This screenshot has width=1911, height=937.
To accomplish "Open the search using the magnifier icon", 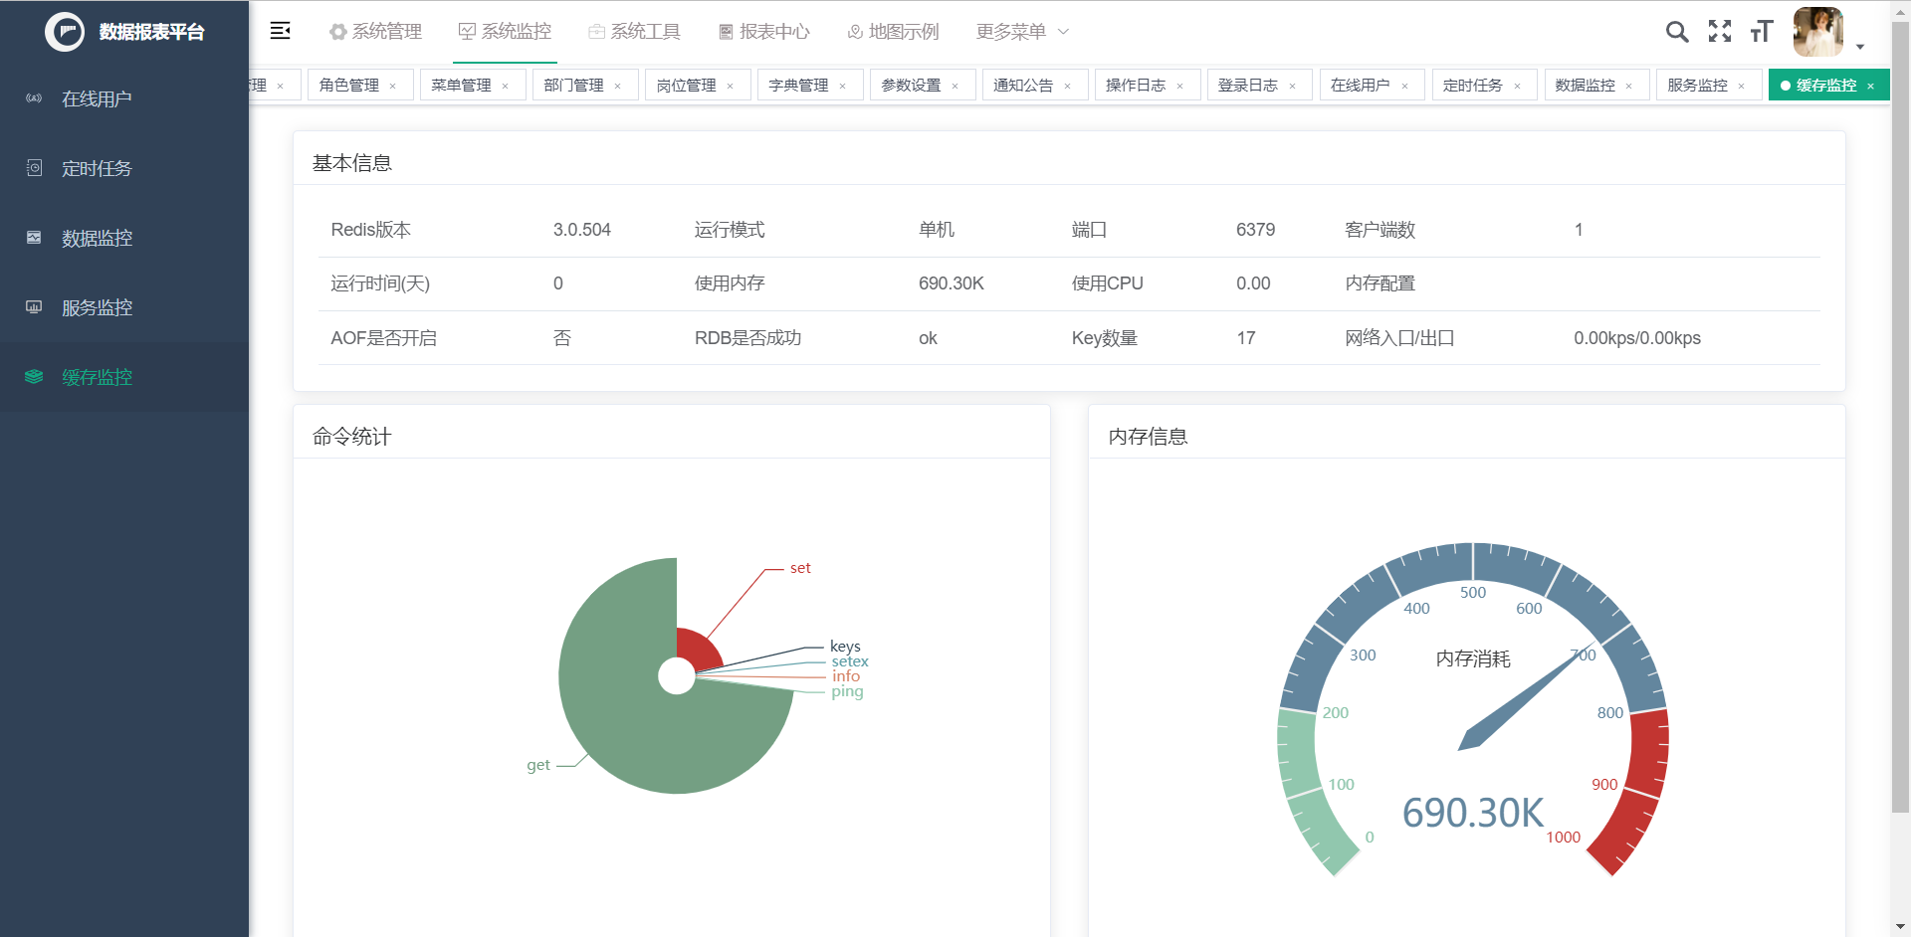I will [1676, 31].
